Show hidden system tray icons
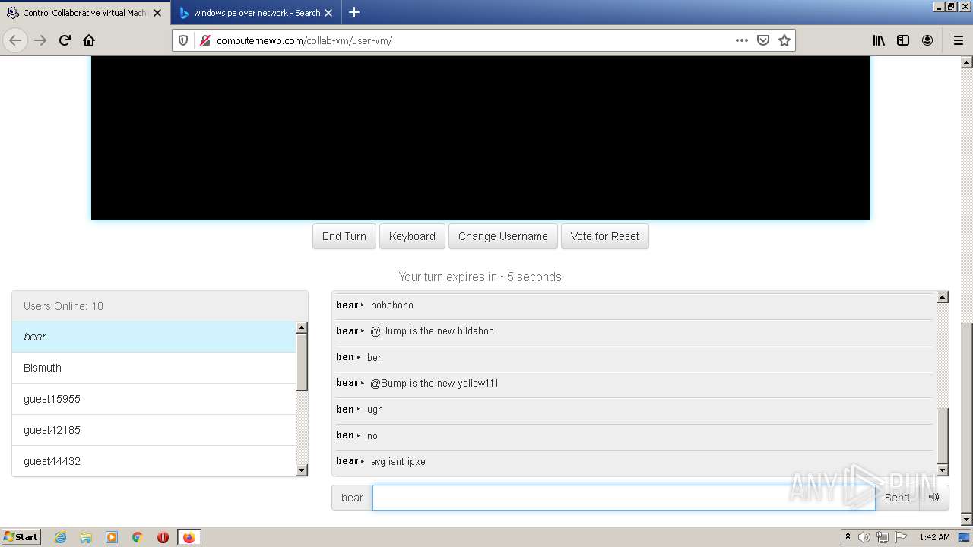 [x=848, y=537]
